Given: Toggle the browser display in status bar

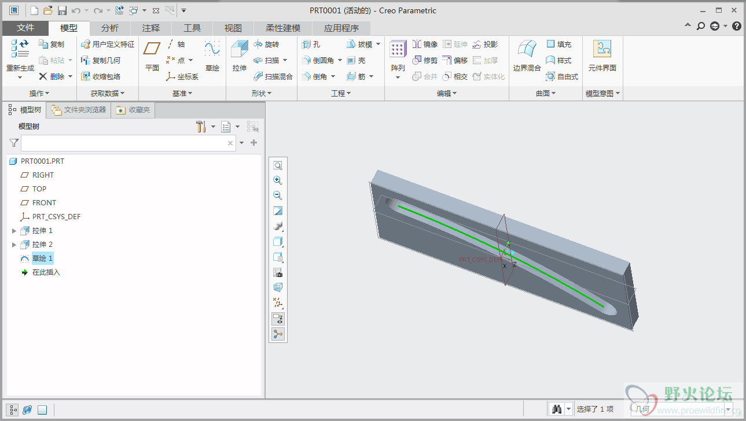Looking at the screenshot, I should [x=27, y=410].
